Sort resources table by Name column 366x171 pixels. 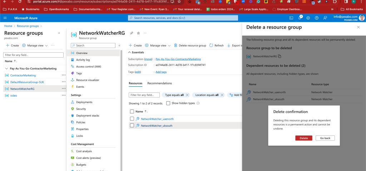point(142,111)
